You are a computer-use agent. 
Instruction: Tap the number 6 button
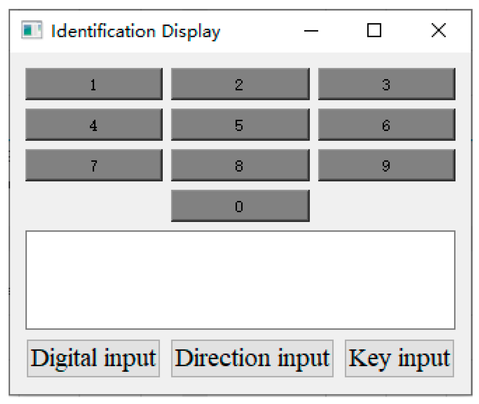(x=386, y=124)
